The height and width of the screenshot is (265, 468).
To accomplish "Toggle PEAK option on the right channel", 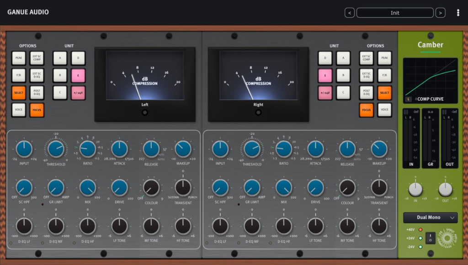I will click(x=384, y=58).
